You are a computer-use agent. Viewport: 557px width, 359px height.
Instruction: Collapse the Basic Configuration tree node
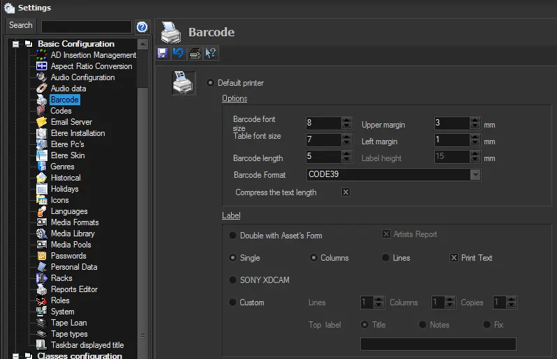[15, 44]
